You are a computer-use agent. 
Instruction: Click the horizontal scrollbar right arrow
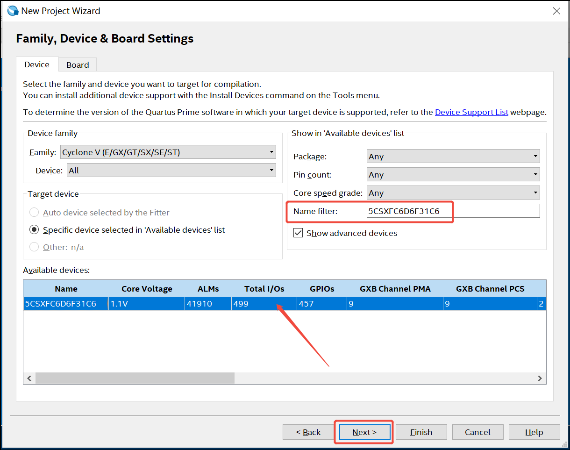540,378
